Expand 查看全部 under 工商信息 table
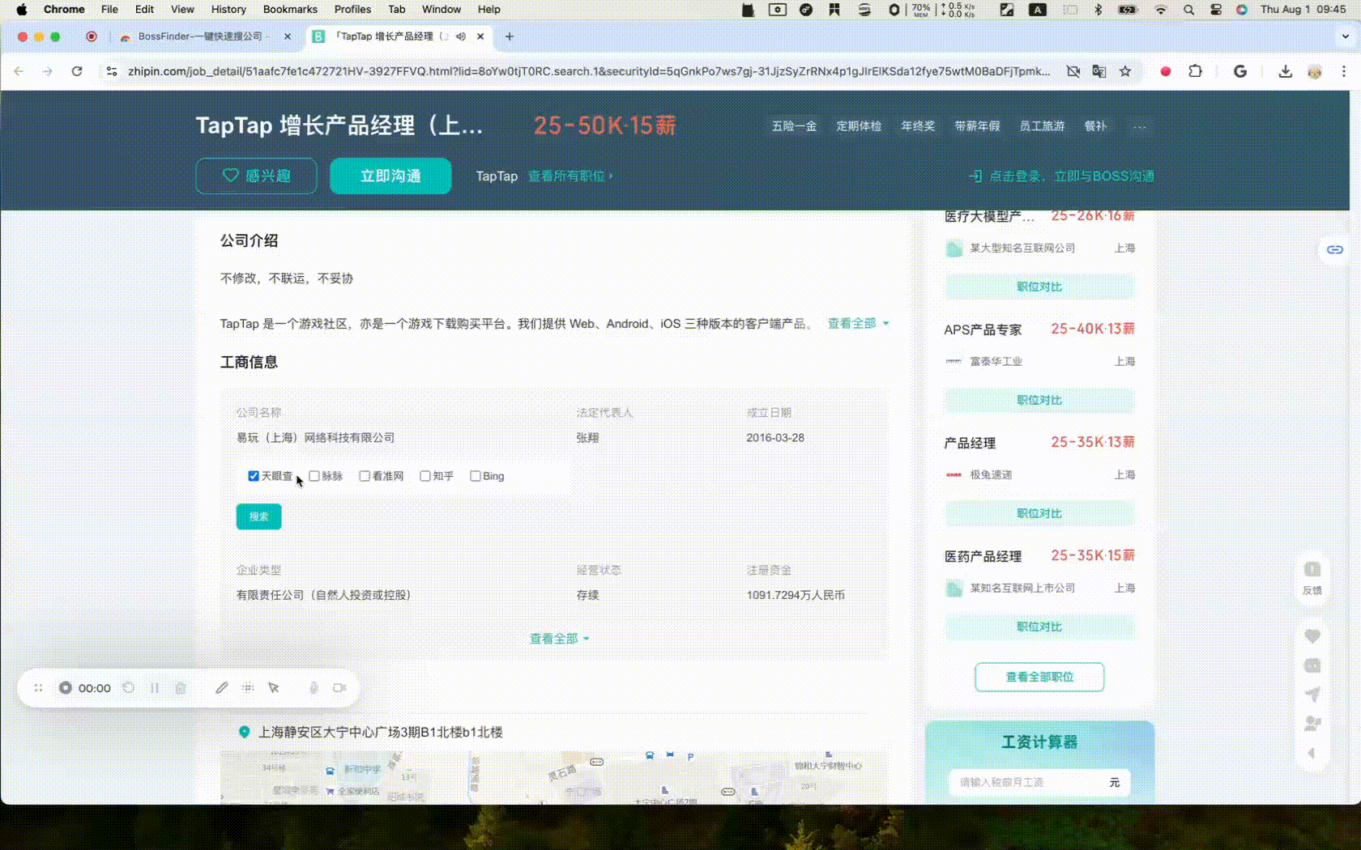The image size is (1361, 850). coord(559,639)
